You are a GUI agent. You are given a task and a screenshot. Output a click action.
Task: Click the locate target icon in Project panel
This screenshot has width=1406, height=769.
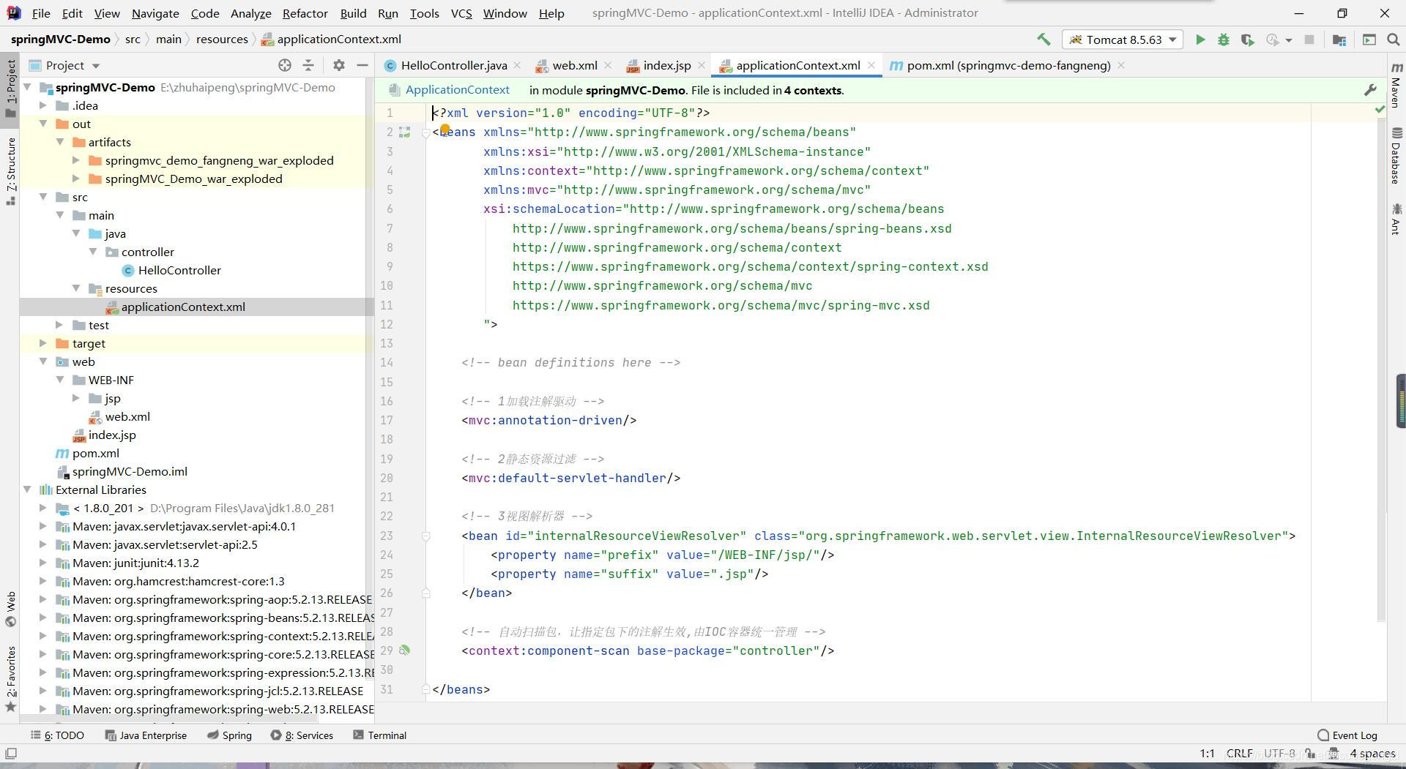[285, 65]
